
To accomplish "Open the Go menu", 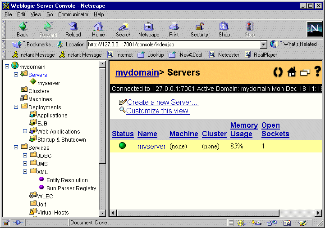I will coord(50,14).
